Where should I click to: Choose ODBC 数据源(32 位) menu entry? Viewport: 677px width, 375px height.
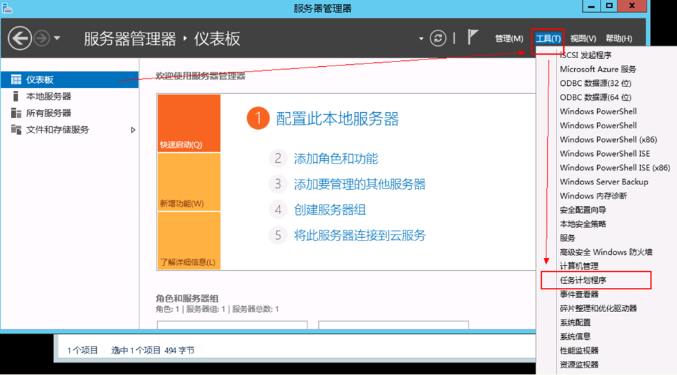[595, 83]
